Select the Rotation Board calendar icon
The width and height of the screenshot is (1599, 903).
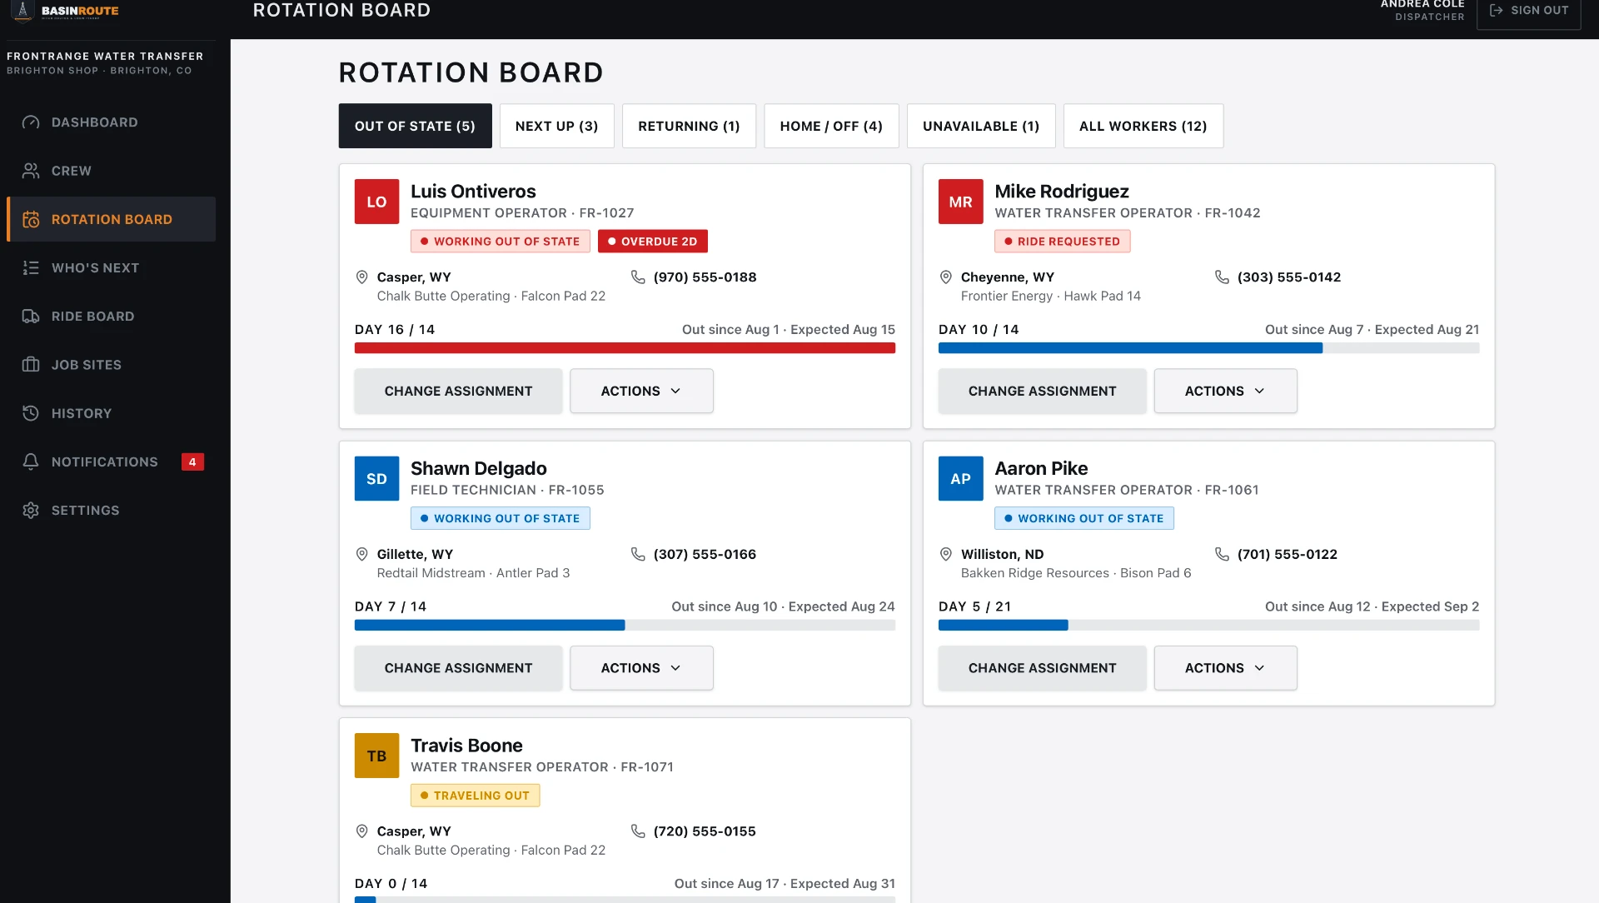pyautogui.click(x=31, y=219)
